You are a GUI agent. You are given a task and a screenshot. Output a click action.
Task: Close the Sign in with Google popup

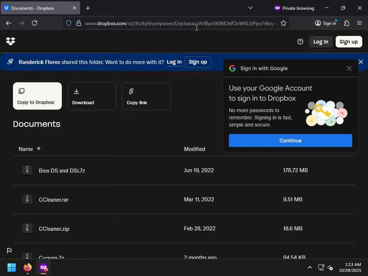(x=349, y=68)
